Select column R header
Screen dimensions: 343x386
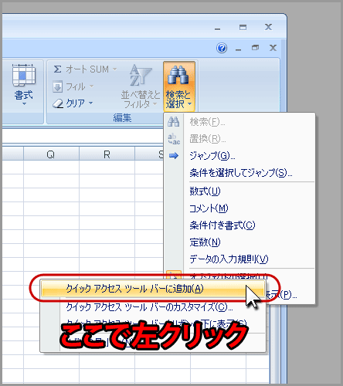[107, 154]
